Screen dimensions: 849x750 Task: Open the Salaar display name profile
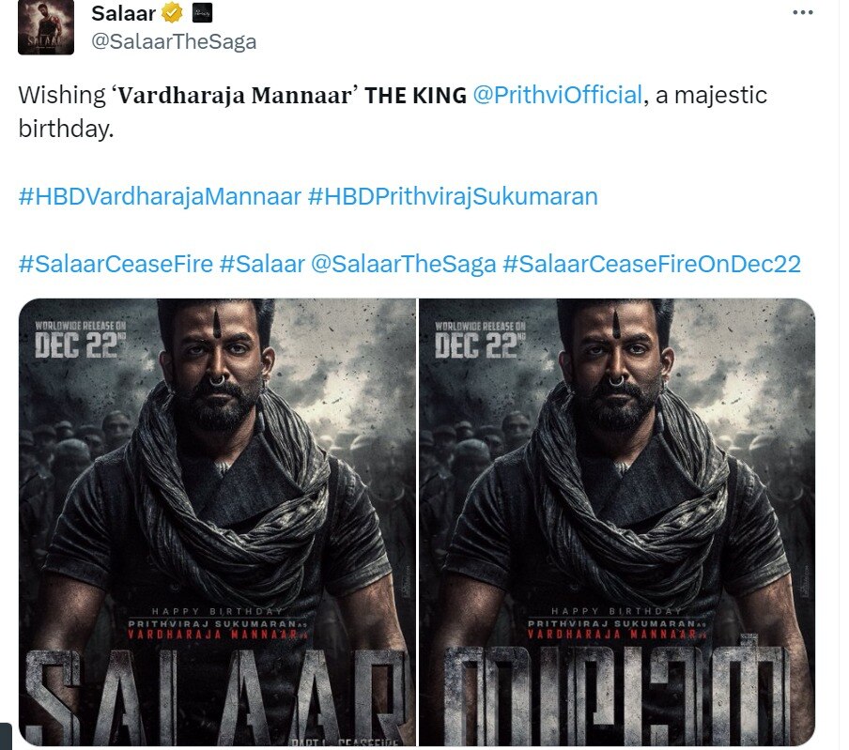pyautogui.click(x=123, y=13)
